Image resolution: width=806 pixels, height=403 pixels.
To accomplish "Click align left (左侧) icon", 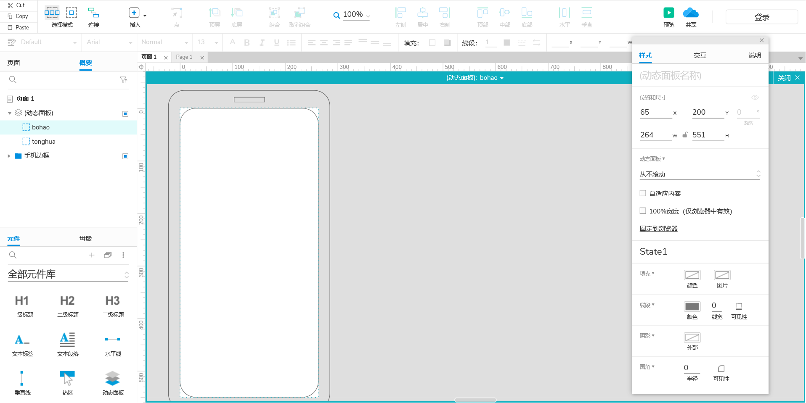I will click(400, 13).
